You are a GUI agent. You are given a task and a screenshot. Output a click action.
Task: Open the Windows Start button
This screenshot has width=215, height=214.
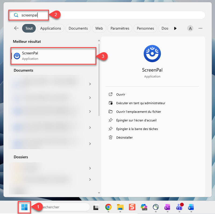pyautogui.click(x=24, y=207)
